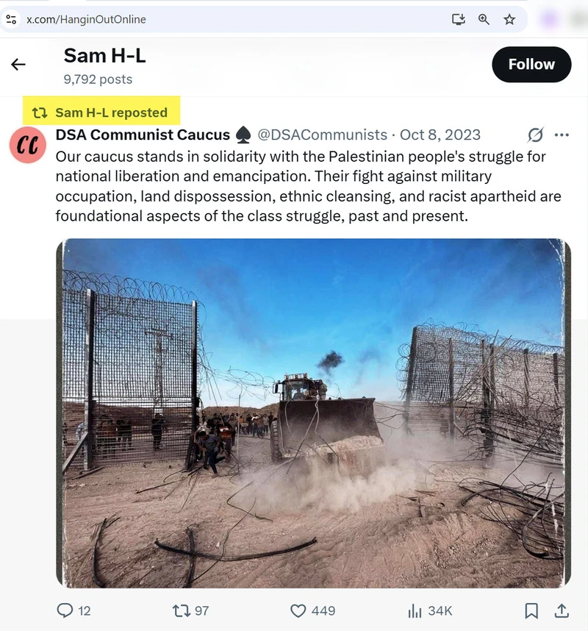View post analytics showing 34K views
This screenshot has width=588, height=631.
click(x=430, y=610)
